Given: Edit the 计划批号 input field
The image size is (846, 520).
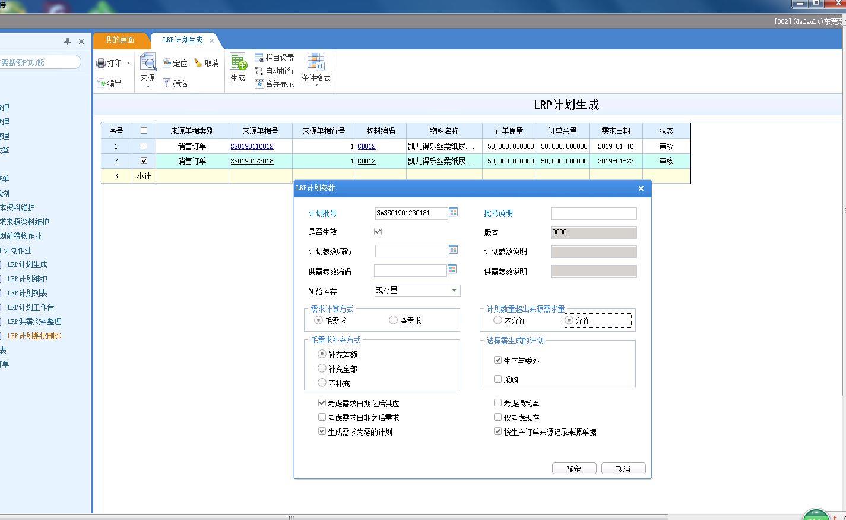Looking at the screenshot, I should (411, 213).
